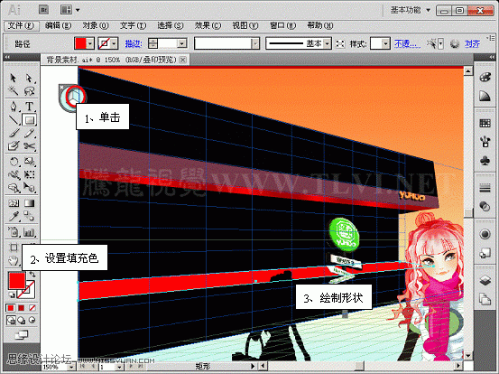Enable Draw Inside mode
Screen dimensions: 499x374
32,320
